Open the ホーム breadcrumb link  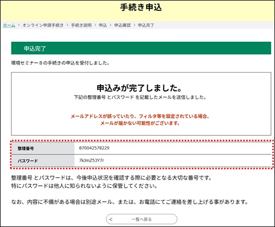click(9, 25)
